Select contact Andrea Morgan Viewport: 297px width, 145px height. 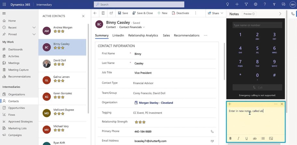coord(62,31)
